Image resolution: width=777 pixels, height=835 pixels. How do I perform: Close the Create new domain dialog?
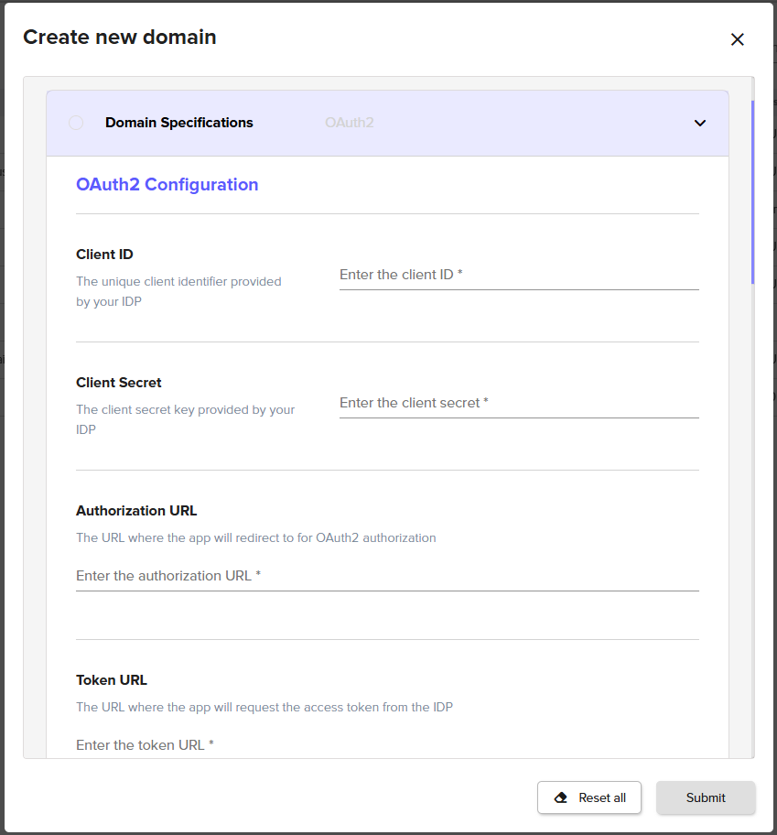(x=737, y=39)
